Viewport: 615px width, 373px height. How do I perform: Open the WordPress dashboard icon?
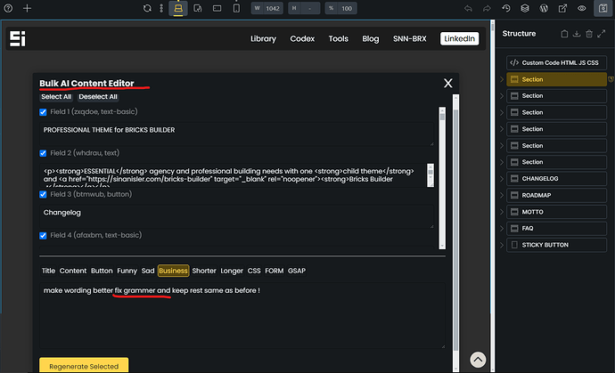[544, 8]
